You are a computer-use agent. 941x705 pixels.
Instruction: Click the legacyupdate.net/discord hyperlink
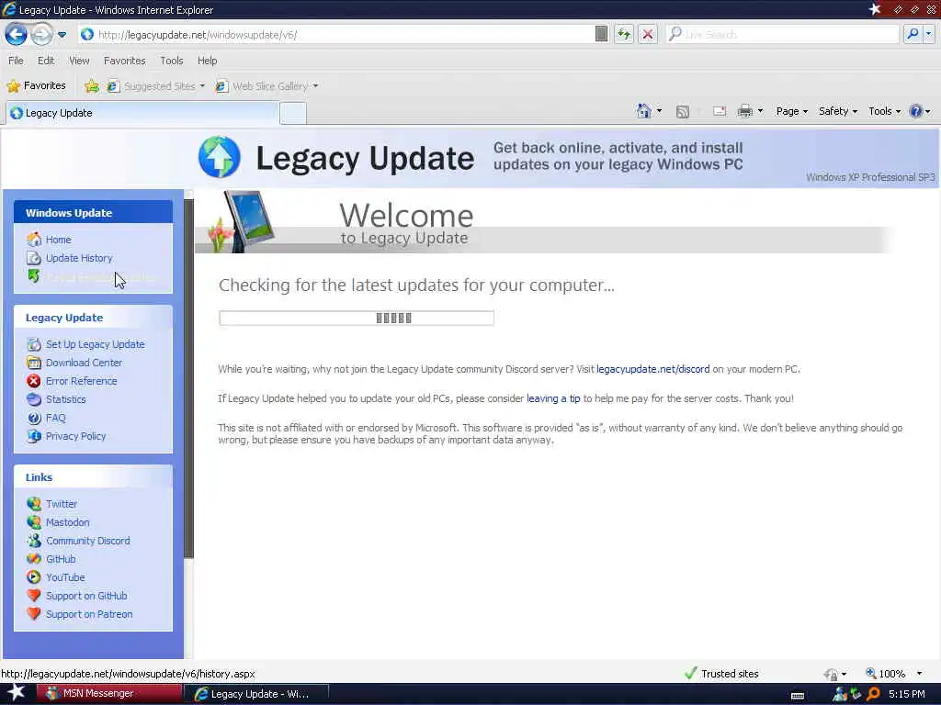click(653, 369)
